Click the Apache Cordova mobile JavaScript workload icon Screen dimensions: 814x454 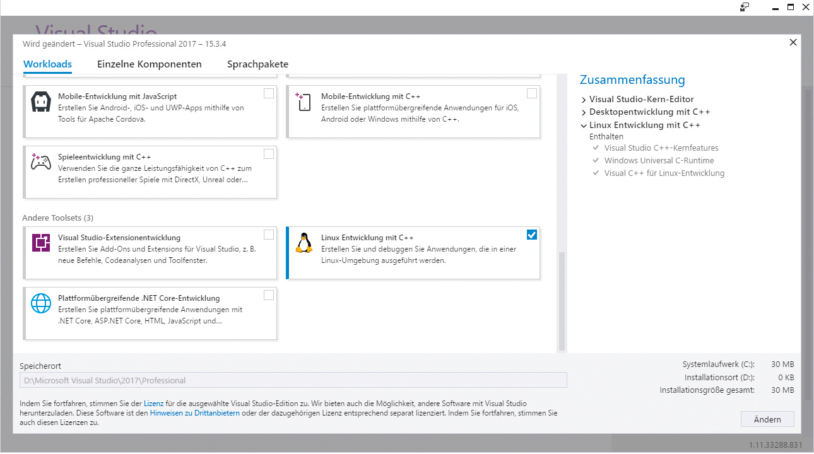point(41,103)
